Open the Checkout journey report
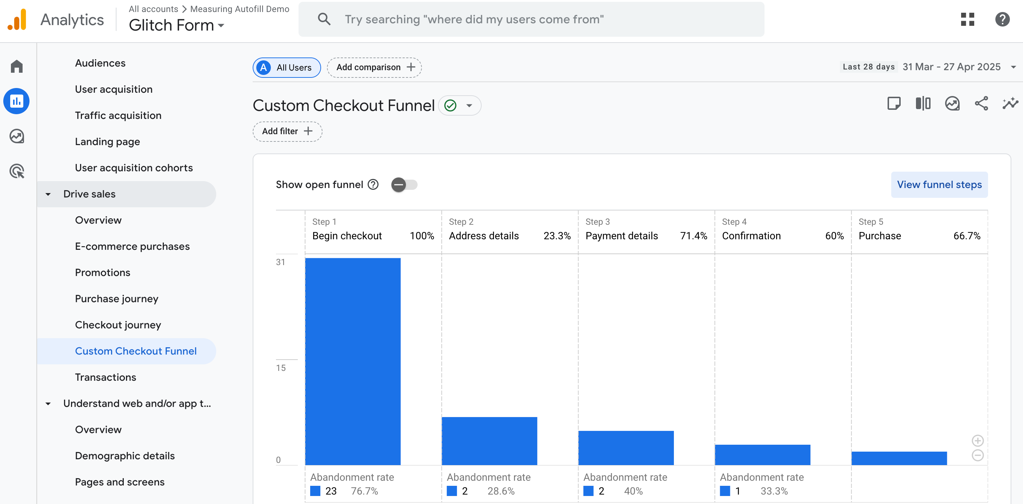 point(118,324)
